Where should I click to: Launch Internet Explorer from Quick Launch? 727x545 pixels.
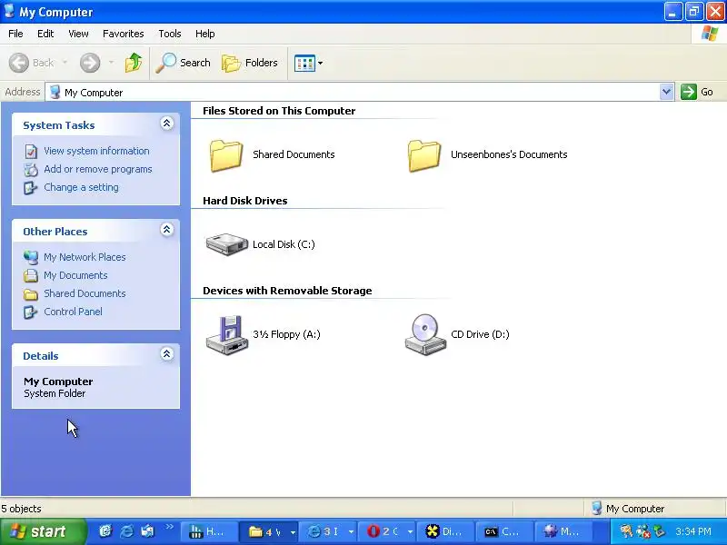coord(127,531)
